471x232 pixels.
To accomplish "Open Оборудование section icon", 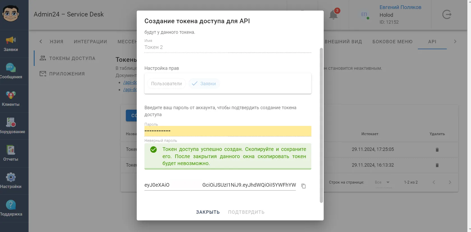I will pos(11,122).
